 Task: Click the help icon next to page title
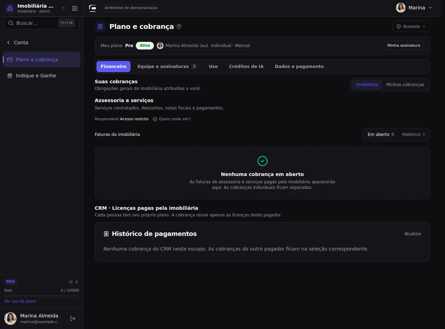pyautogui.click(x=179, y=26)
